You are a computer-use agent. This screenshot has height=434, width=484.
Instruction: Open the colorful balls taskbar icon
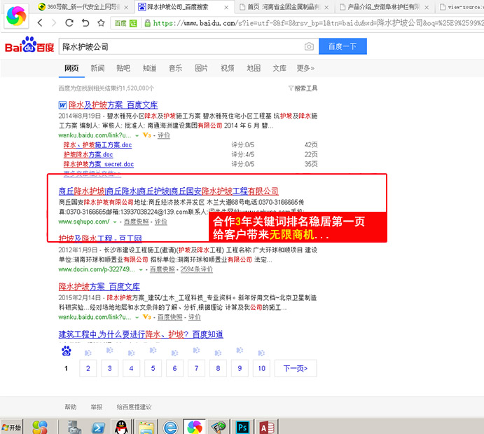(x=40, y=428)
